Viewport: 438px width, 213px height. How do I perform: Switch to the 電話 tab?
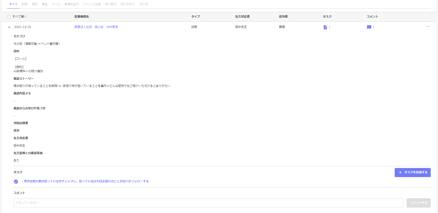[45, 4]
